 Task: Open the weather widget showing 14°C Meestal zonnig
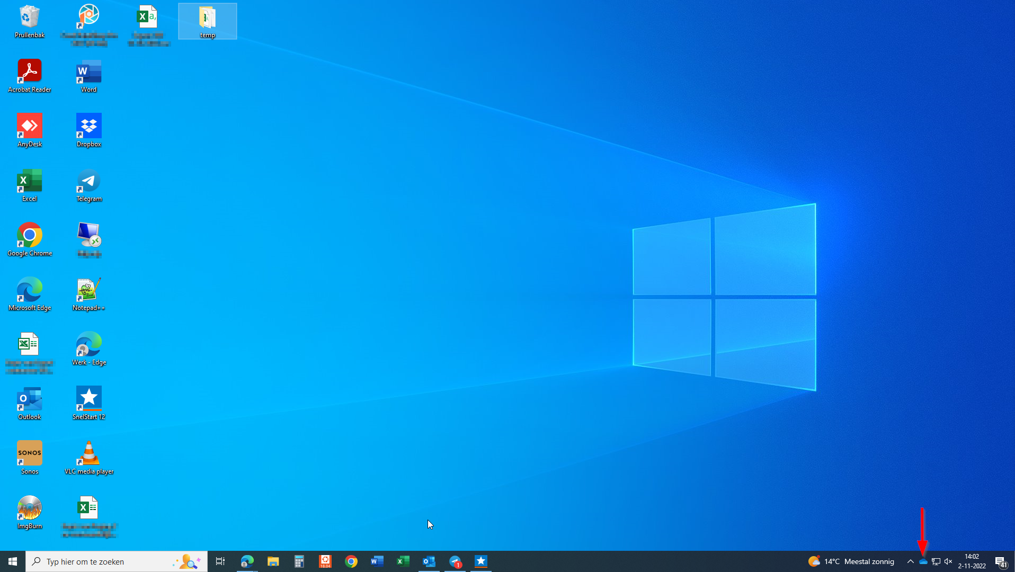851,561
